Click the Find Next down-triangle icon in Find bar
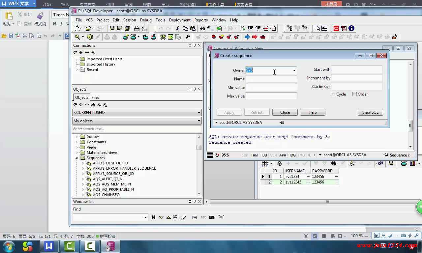The width and height of the screenshot is (422, 253). (161, 217)
